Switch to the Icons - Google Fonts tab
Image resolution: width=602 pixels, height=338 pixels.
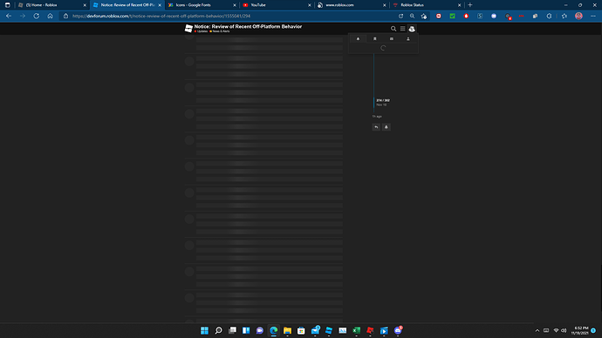[x=201, y=5]
